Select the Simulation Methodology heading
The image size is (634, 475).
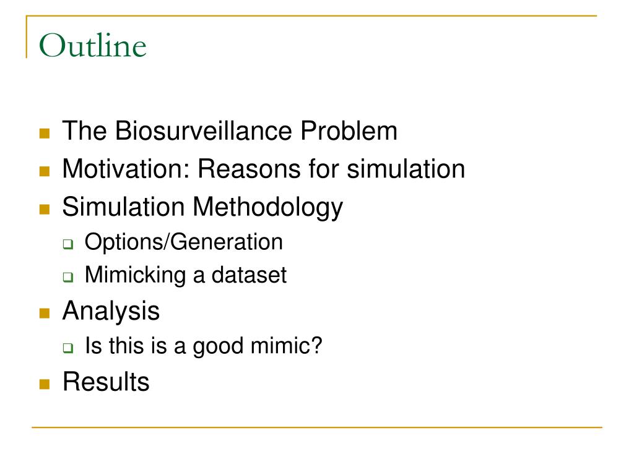point(202,207)
